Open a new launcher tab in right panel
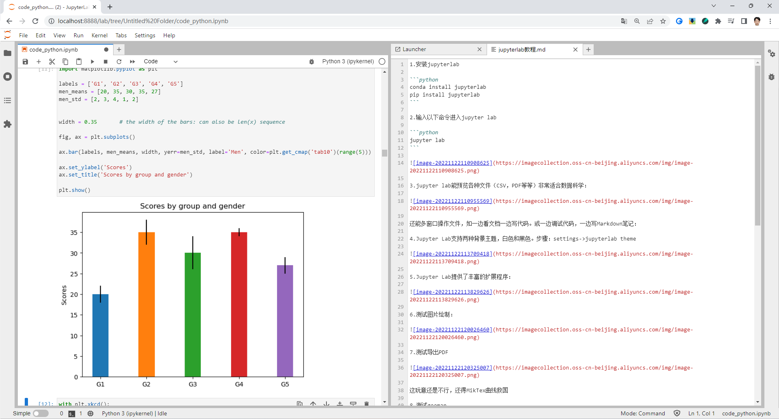779x419 pixels. (x=588, y=49)
